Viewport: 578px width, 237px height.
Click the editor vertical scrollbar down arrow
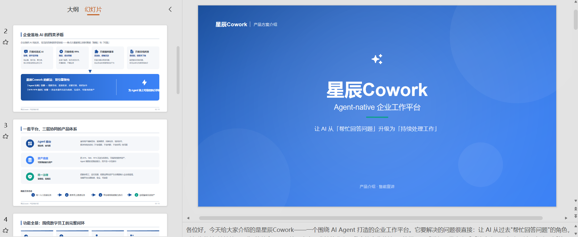pyautogui.click(x=576, y=201)
